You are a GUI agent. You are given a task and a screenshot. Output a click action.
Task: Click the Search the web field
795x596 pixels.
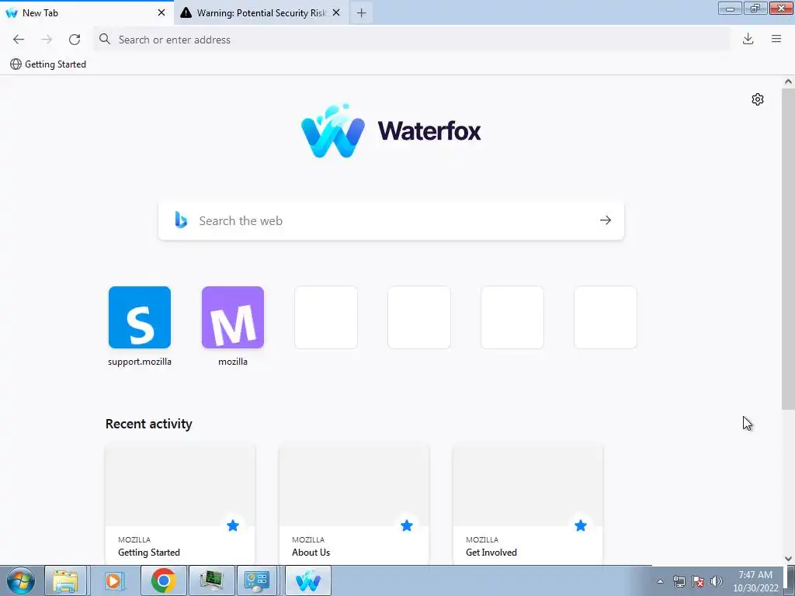click(391, 220)
